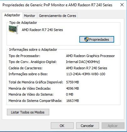Click the dialog title bar text

click(57, 5)
